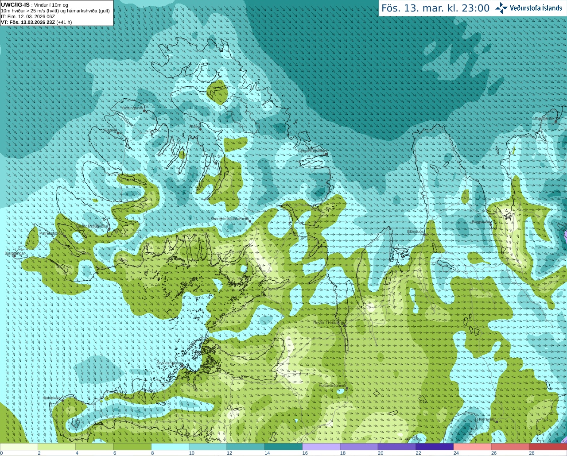
Task: Select the 14–16 m/s dark teal legend swatch
Action: click(283, 446)
